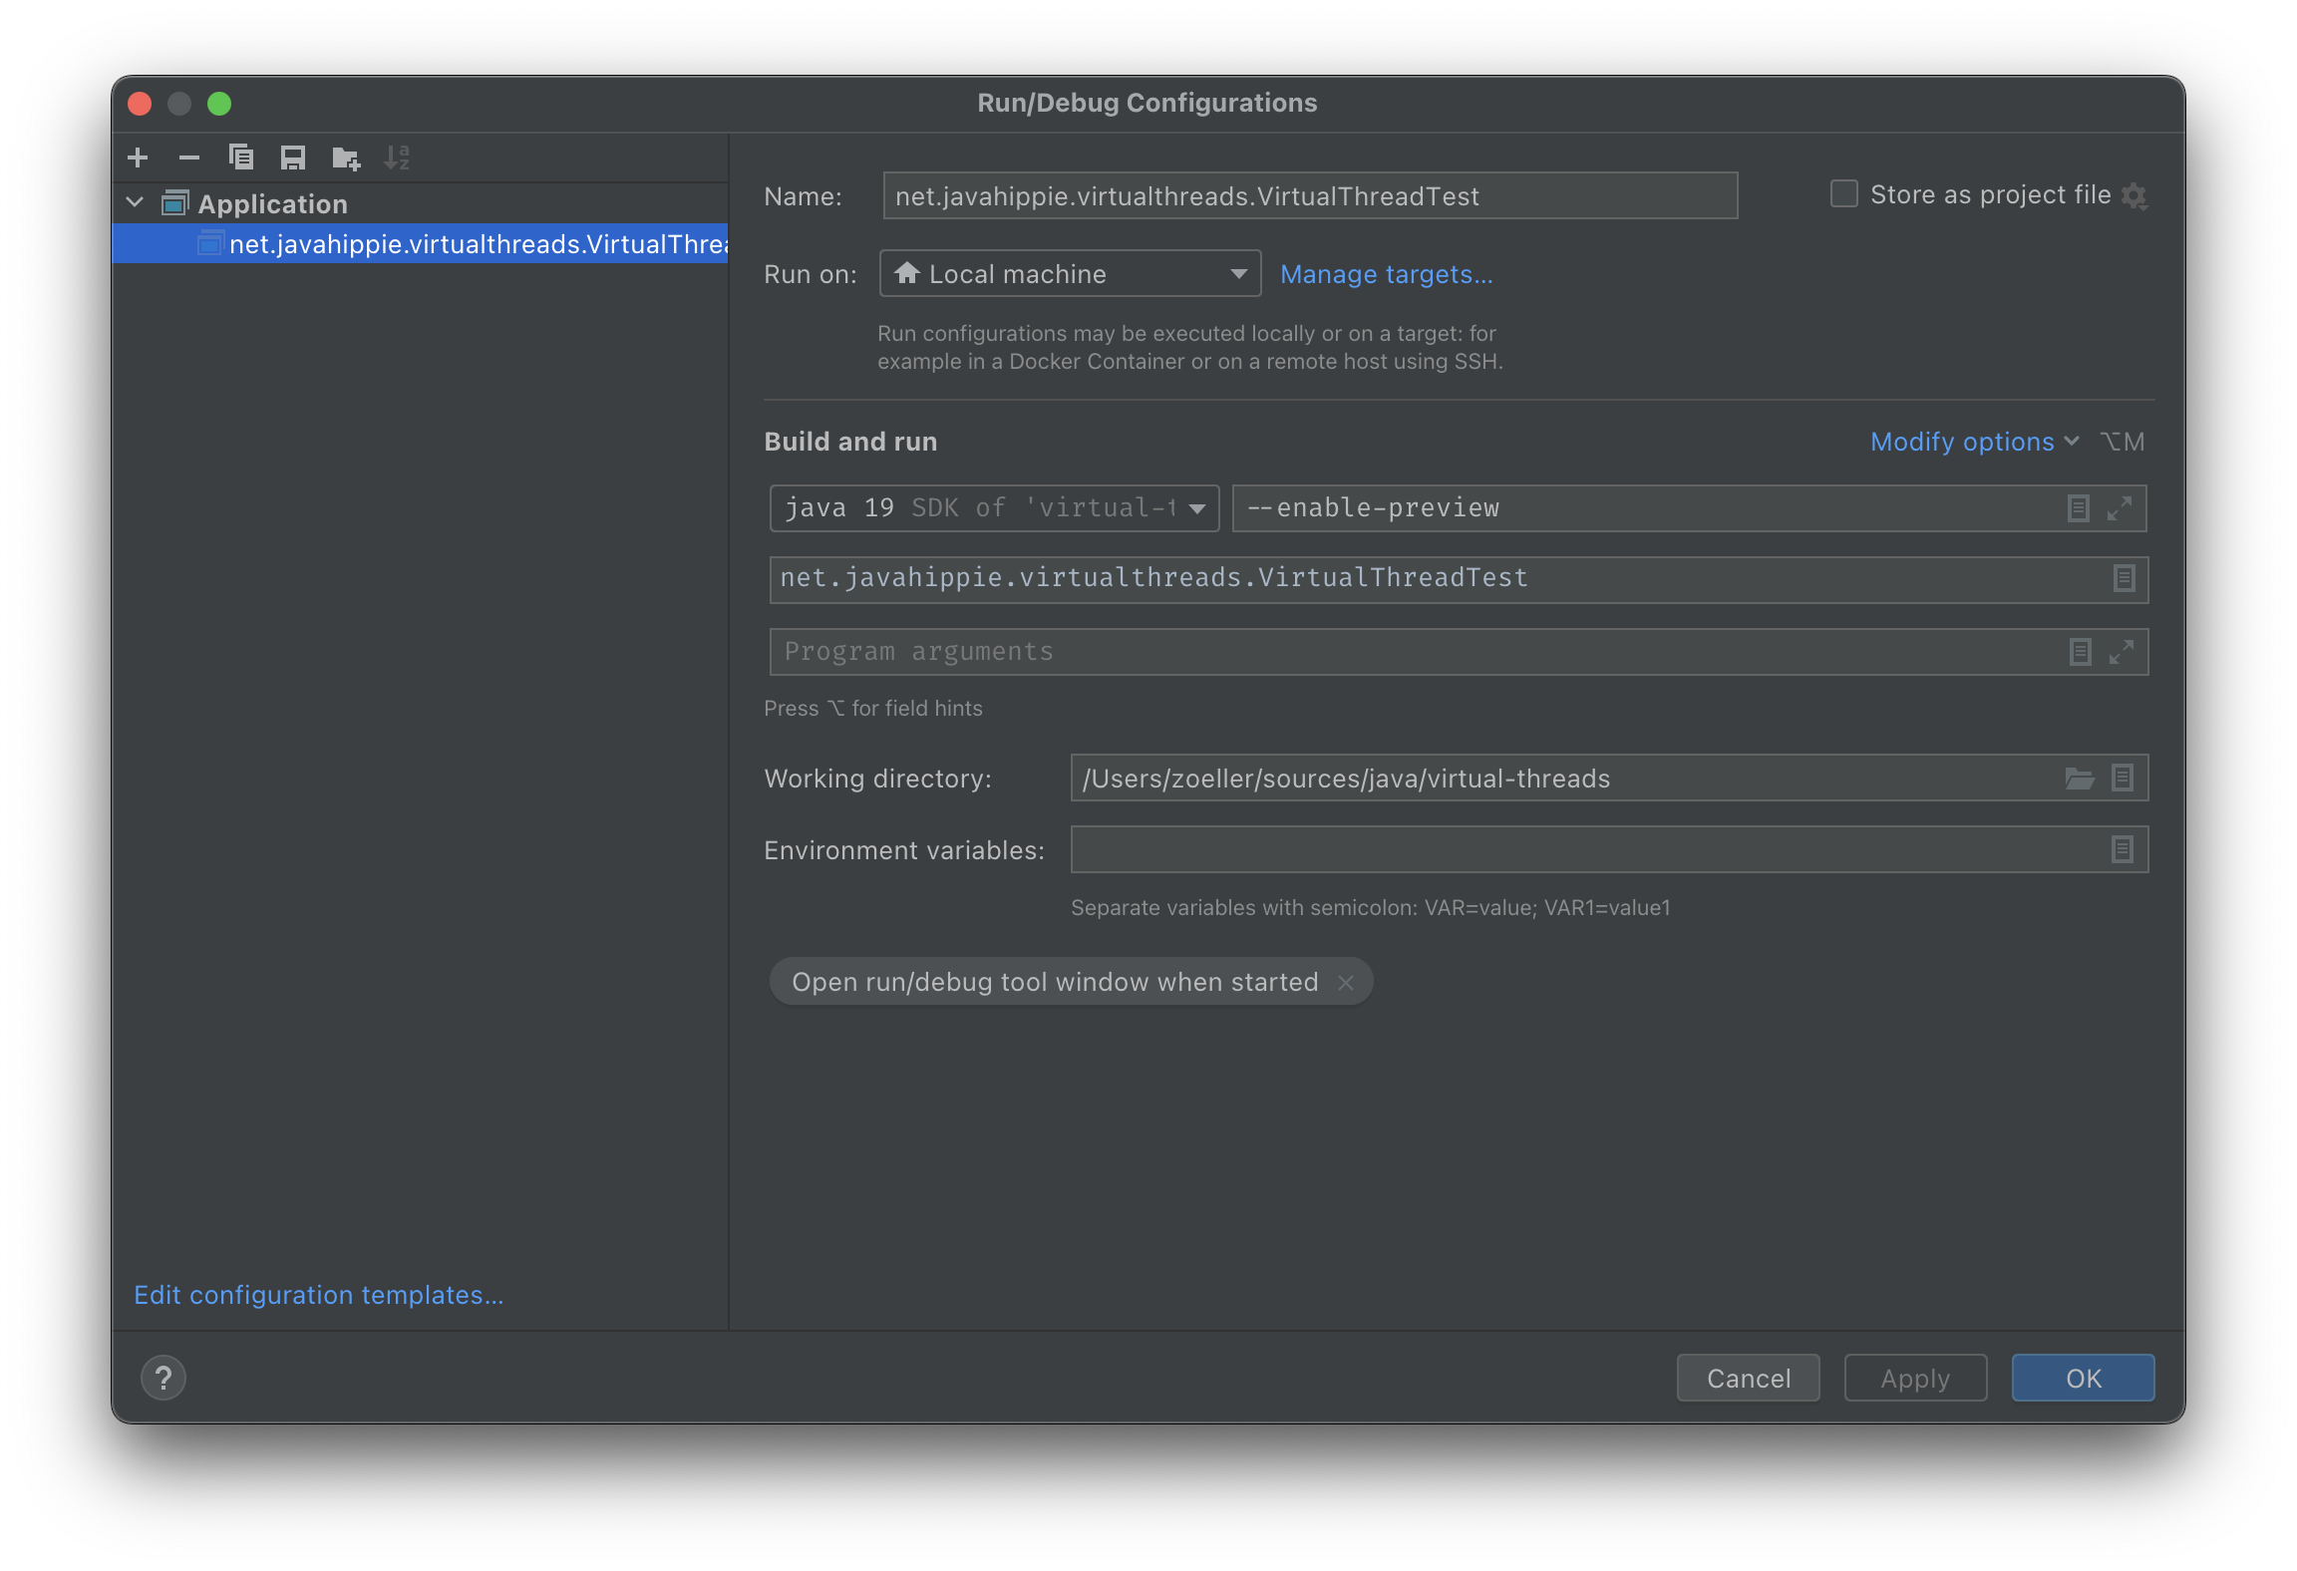Click the copy configuration icon
The height and width of the screenshot is (1571, 2297).
click(242, 157)
